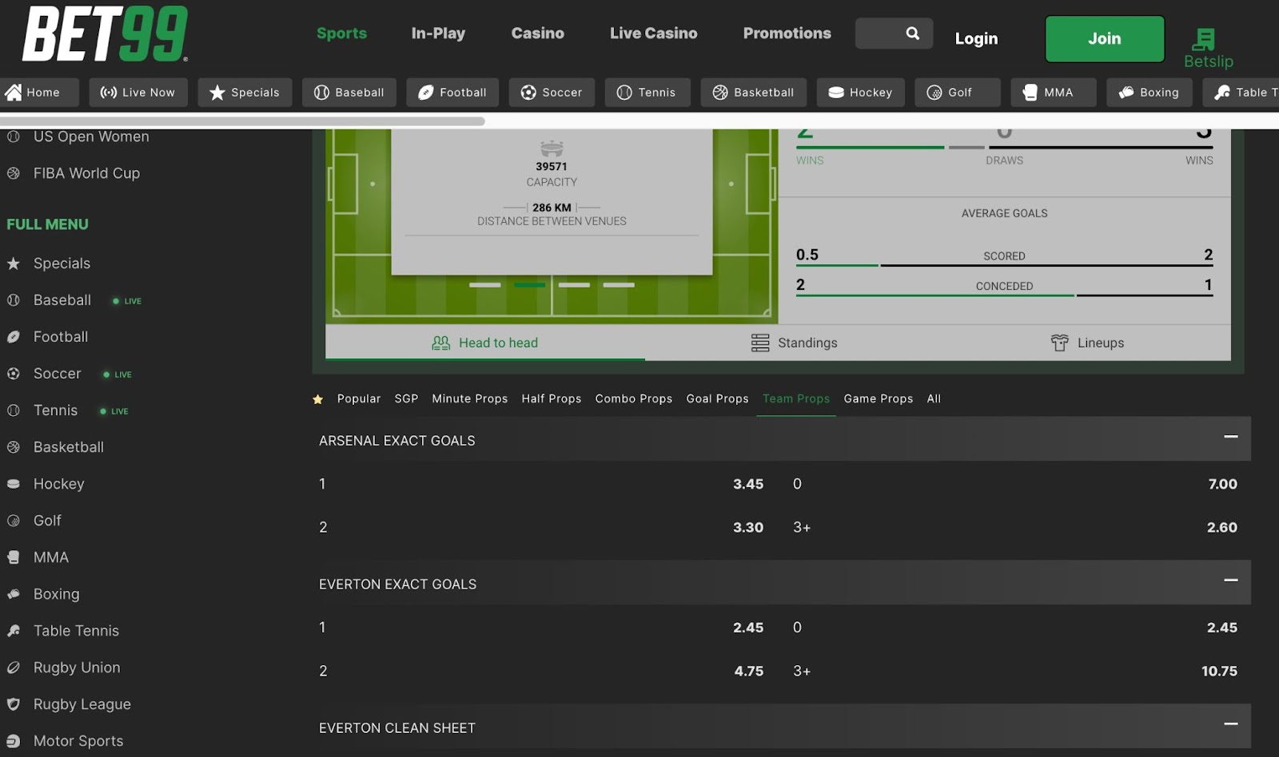Click the Specials star in top bar
Image resolution: width=1279 pixels, height=757 pixels.
tap(217, 93)
